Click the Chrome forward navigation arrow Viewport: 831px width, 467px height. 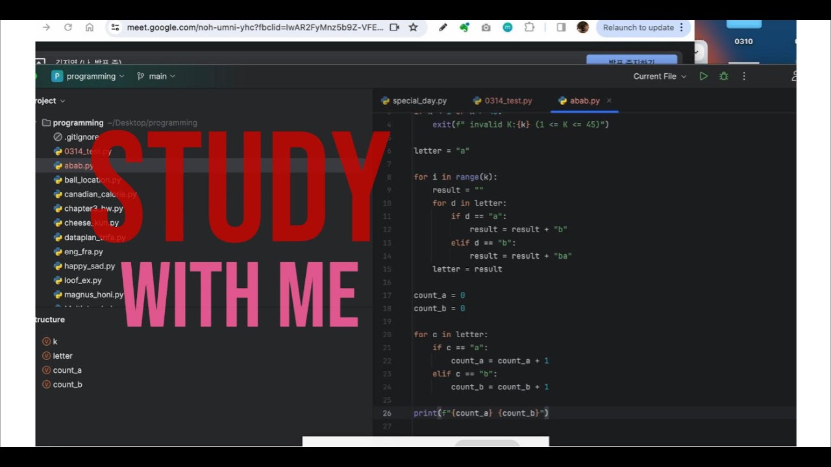46,27
